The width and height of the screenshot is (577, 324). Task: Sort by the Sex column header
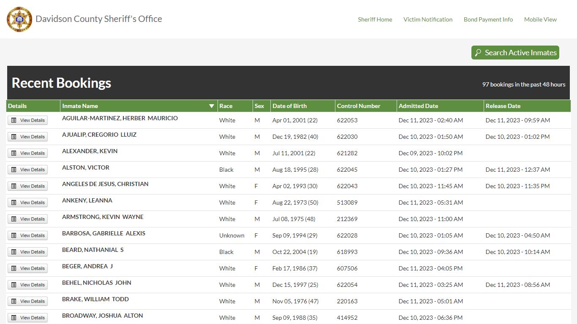(x=261, y=106)
